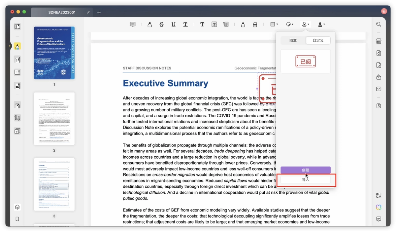Open the Translate icon in right sidebar
Screen dimensions: 396x232
pyautogui.click(x=379, y=195)
